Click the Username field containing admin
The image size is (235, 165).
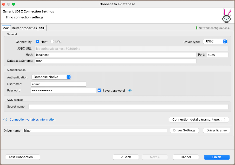click(x=58, y=84)
